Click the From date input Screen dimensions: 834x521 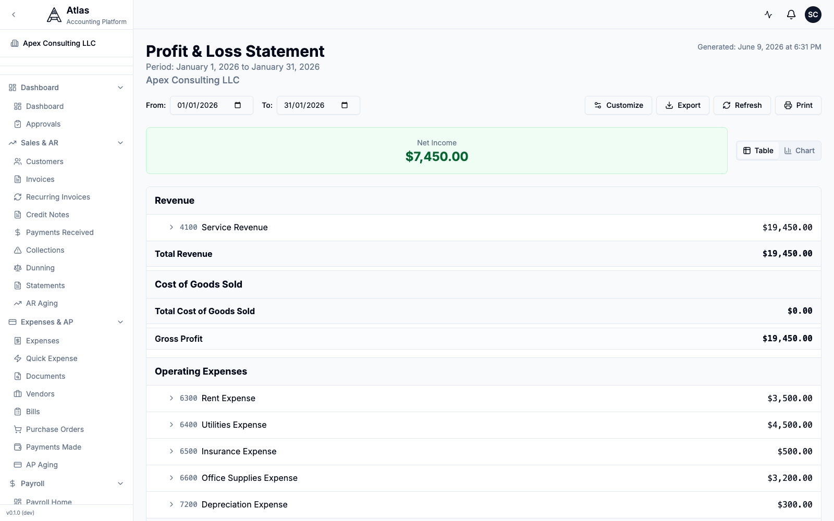[x=212, y=105]
